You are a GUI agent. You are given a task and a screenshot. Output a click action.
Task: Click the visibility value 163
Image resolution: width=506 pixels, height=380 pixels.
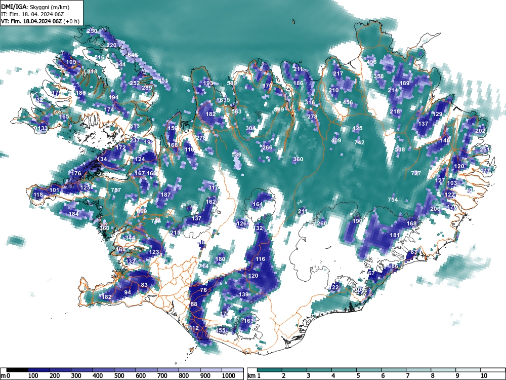click(x=248, y=321)
